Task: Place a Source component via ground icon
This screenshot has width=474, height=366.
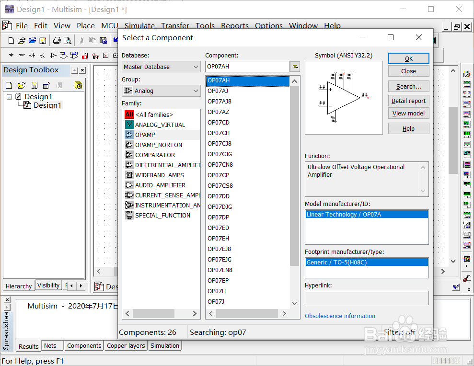Action: pyautogui.click(x=11, y=55)
